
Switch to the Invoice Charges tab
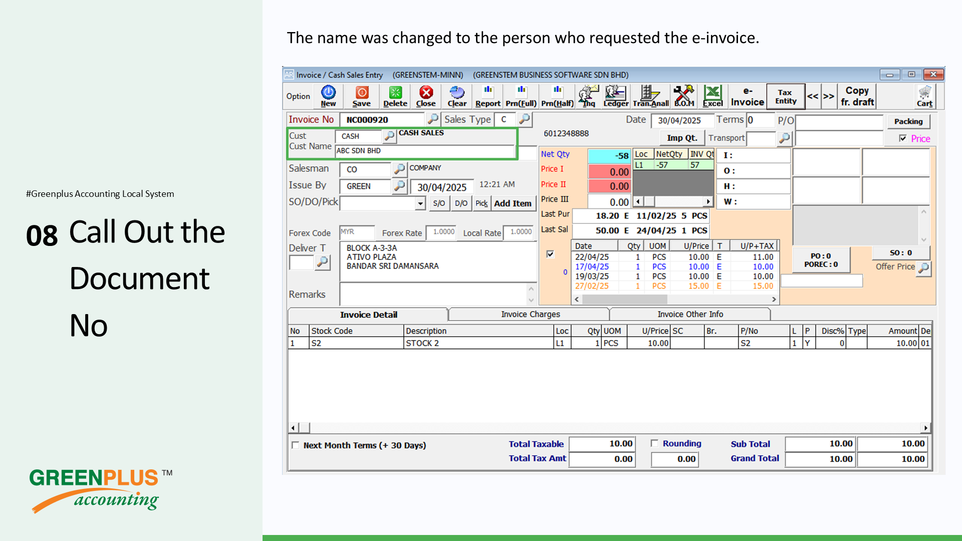coord(530,314)
